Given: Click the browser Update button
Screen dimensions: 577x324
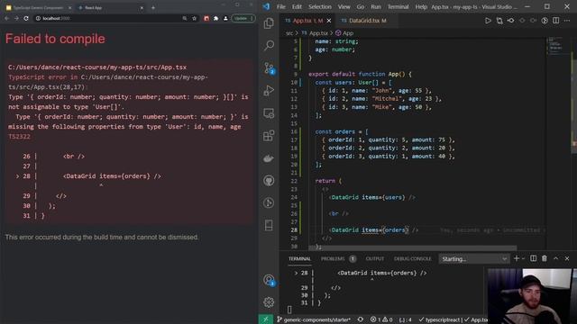Looking at the screenshot, I should [243, 18].
